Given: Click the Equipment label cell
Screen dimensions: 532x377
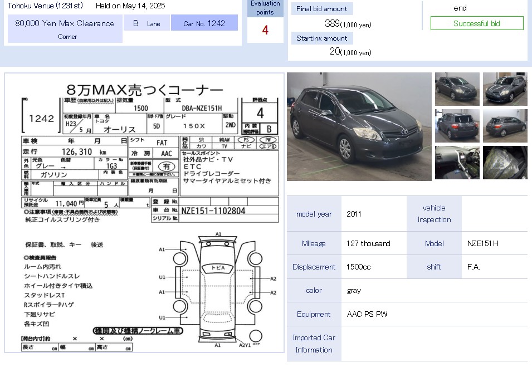Looking at the screenshot, I should 314,314.
